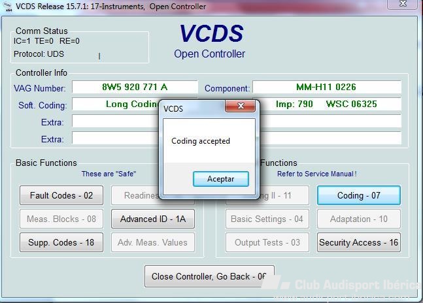Click the VCDS application icon in title bar
This screenshot has width=423, height=303.
tap(8, 7)
